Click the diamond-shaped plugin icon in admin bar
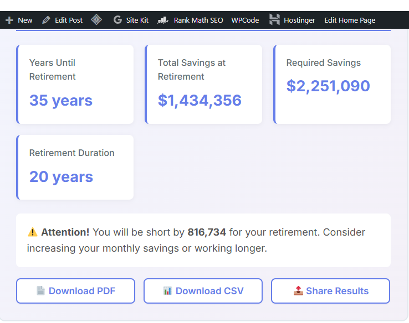The width and height of the screenshot is (409, 323). pyautogui.click(x=97, y=20)
